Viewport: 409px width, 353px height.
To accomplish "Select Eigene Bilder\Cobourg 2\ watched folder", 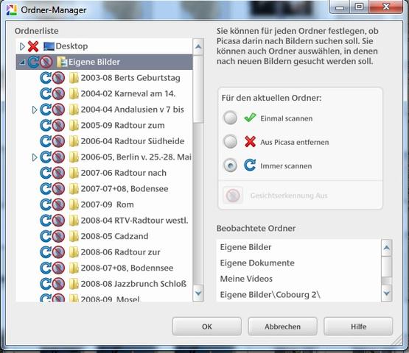I will (x=270, y=295).
